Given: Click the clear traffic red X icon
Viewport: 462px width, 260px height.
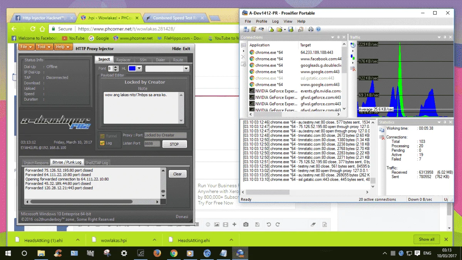Looking at the screenshot, I should click(x=353, y=69).
